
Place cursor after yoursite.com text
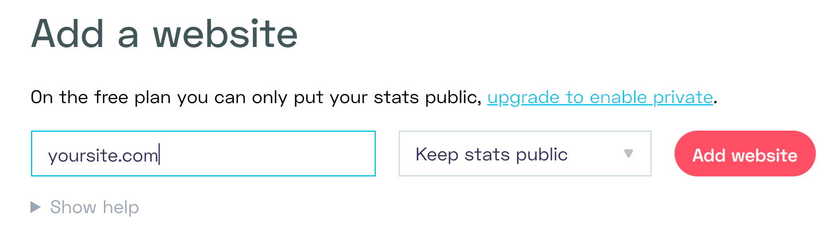pyautogui.click(x=159, y=155)
